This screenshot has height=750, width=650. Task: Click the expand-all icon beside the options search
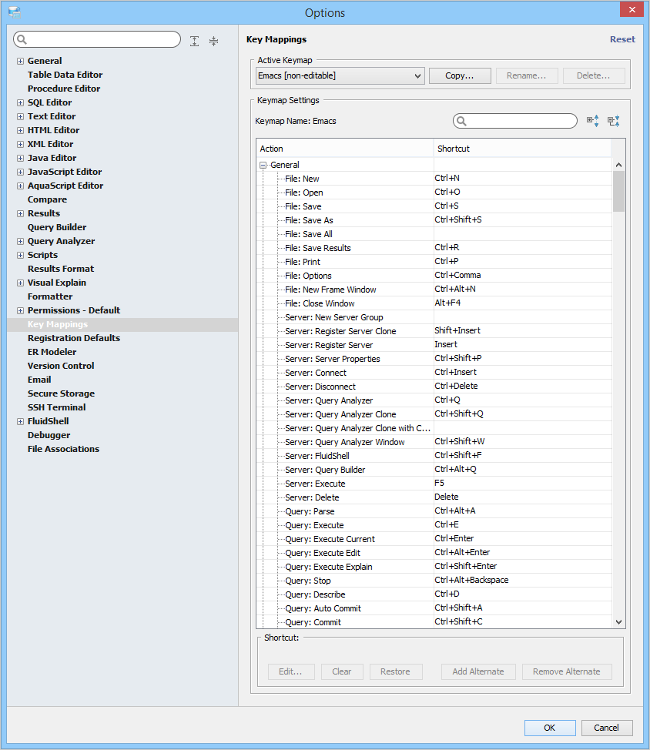(x=194, y=41)
